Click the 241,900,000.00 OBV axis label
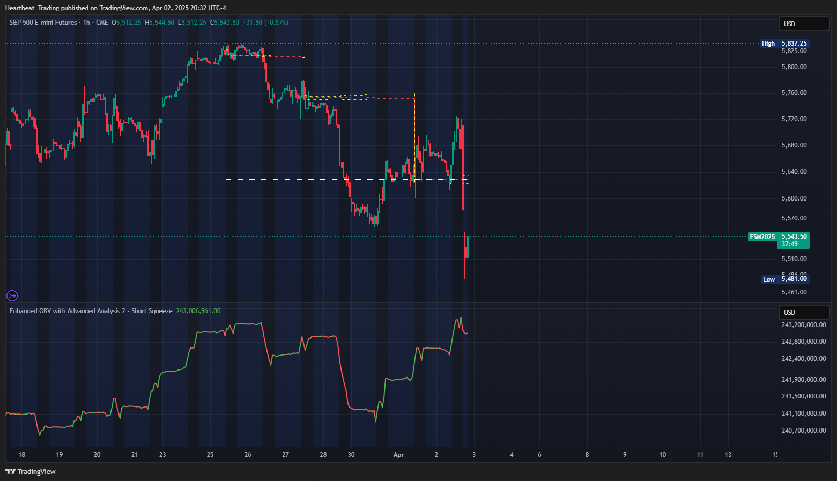 [804, 380]
